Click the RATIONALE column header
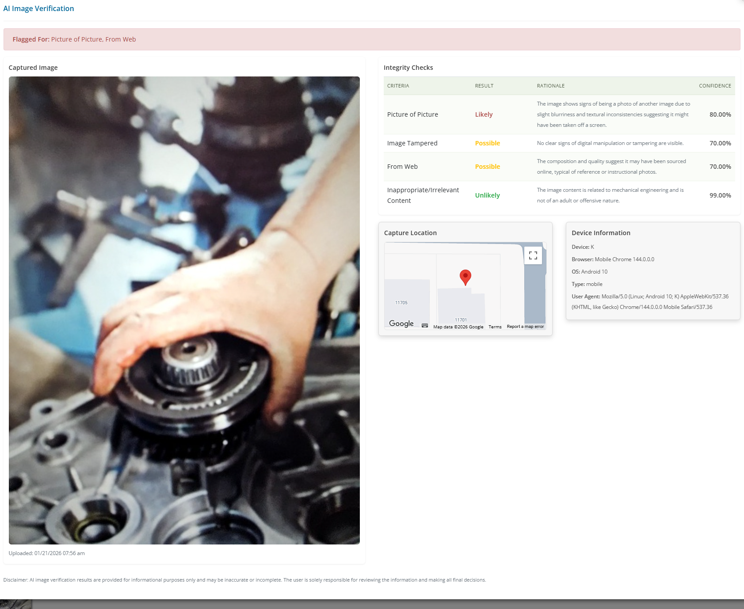Screen dimensions: 744x609 551,86
